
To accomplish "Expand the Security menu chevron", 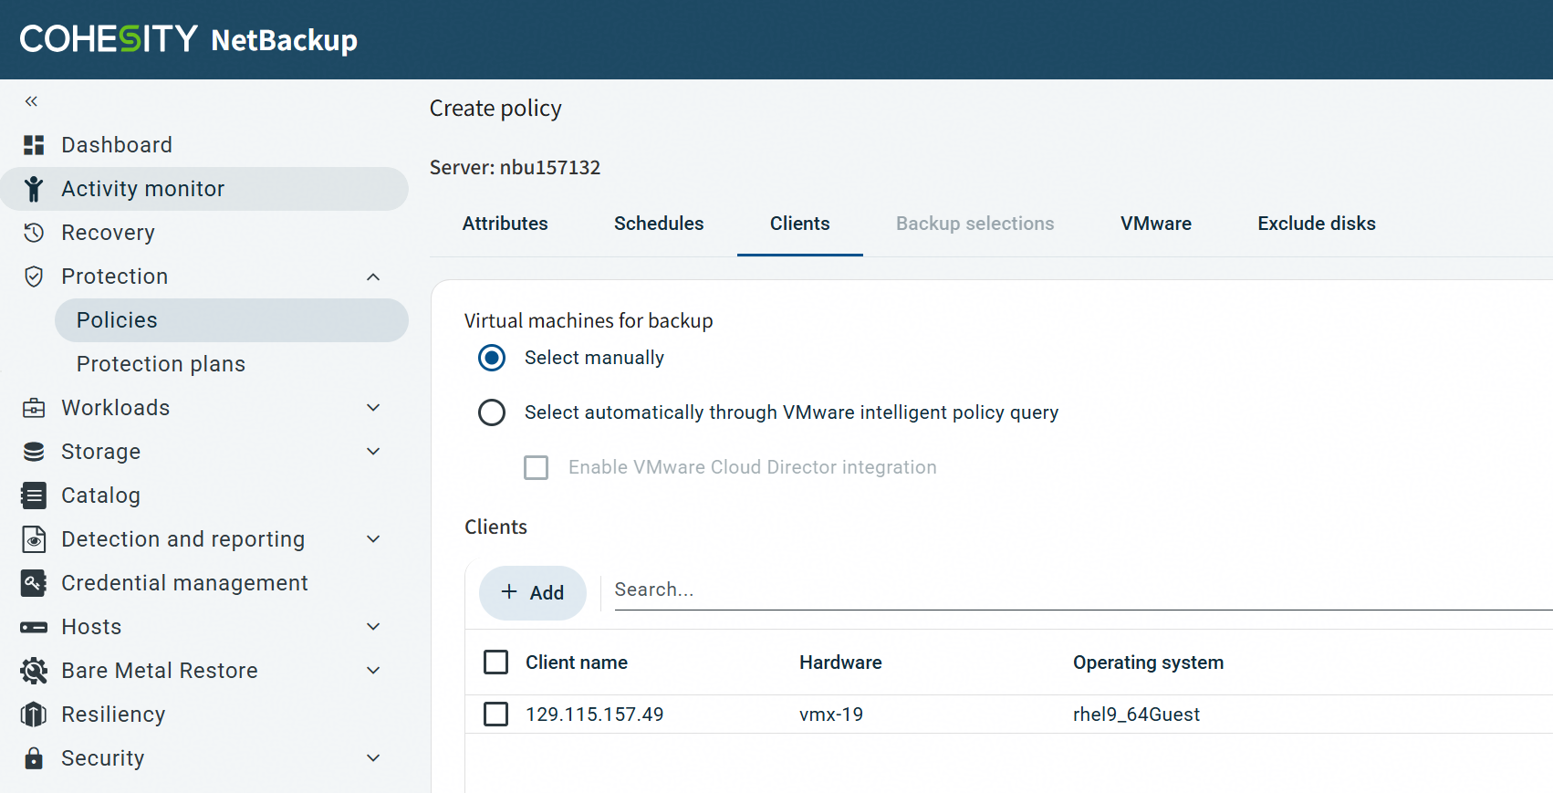I will tap(373, 758).
